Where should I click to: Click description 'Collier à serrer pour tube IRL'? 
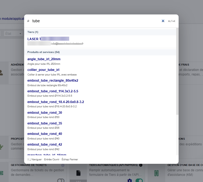[52, 75]
